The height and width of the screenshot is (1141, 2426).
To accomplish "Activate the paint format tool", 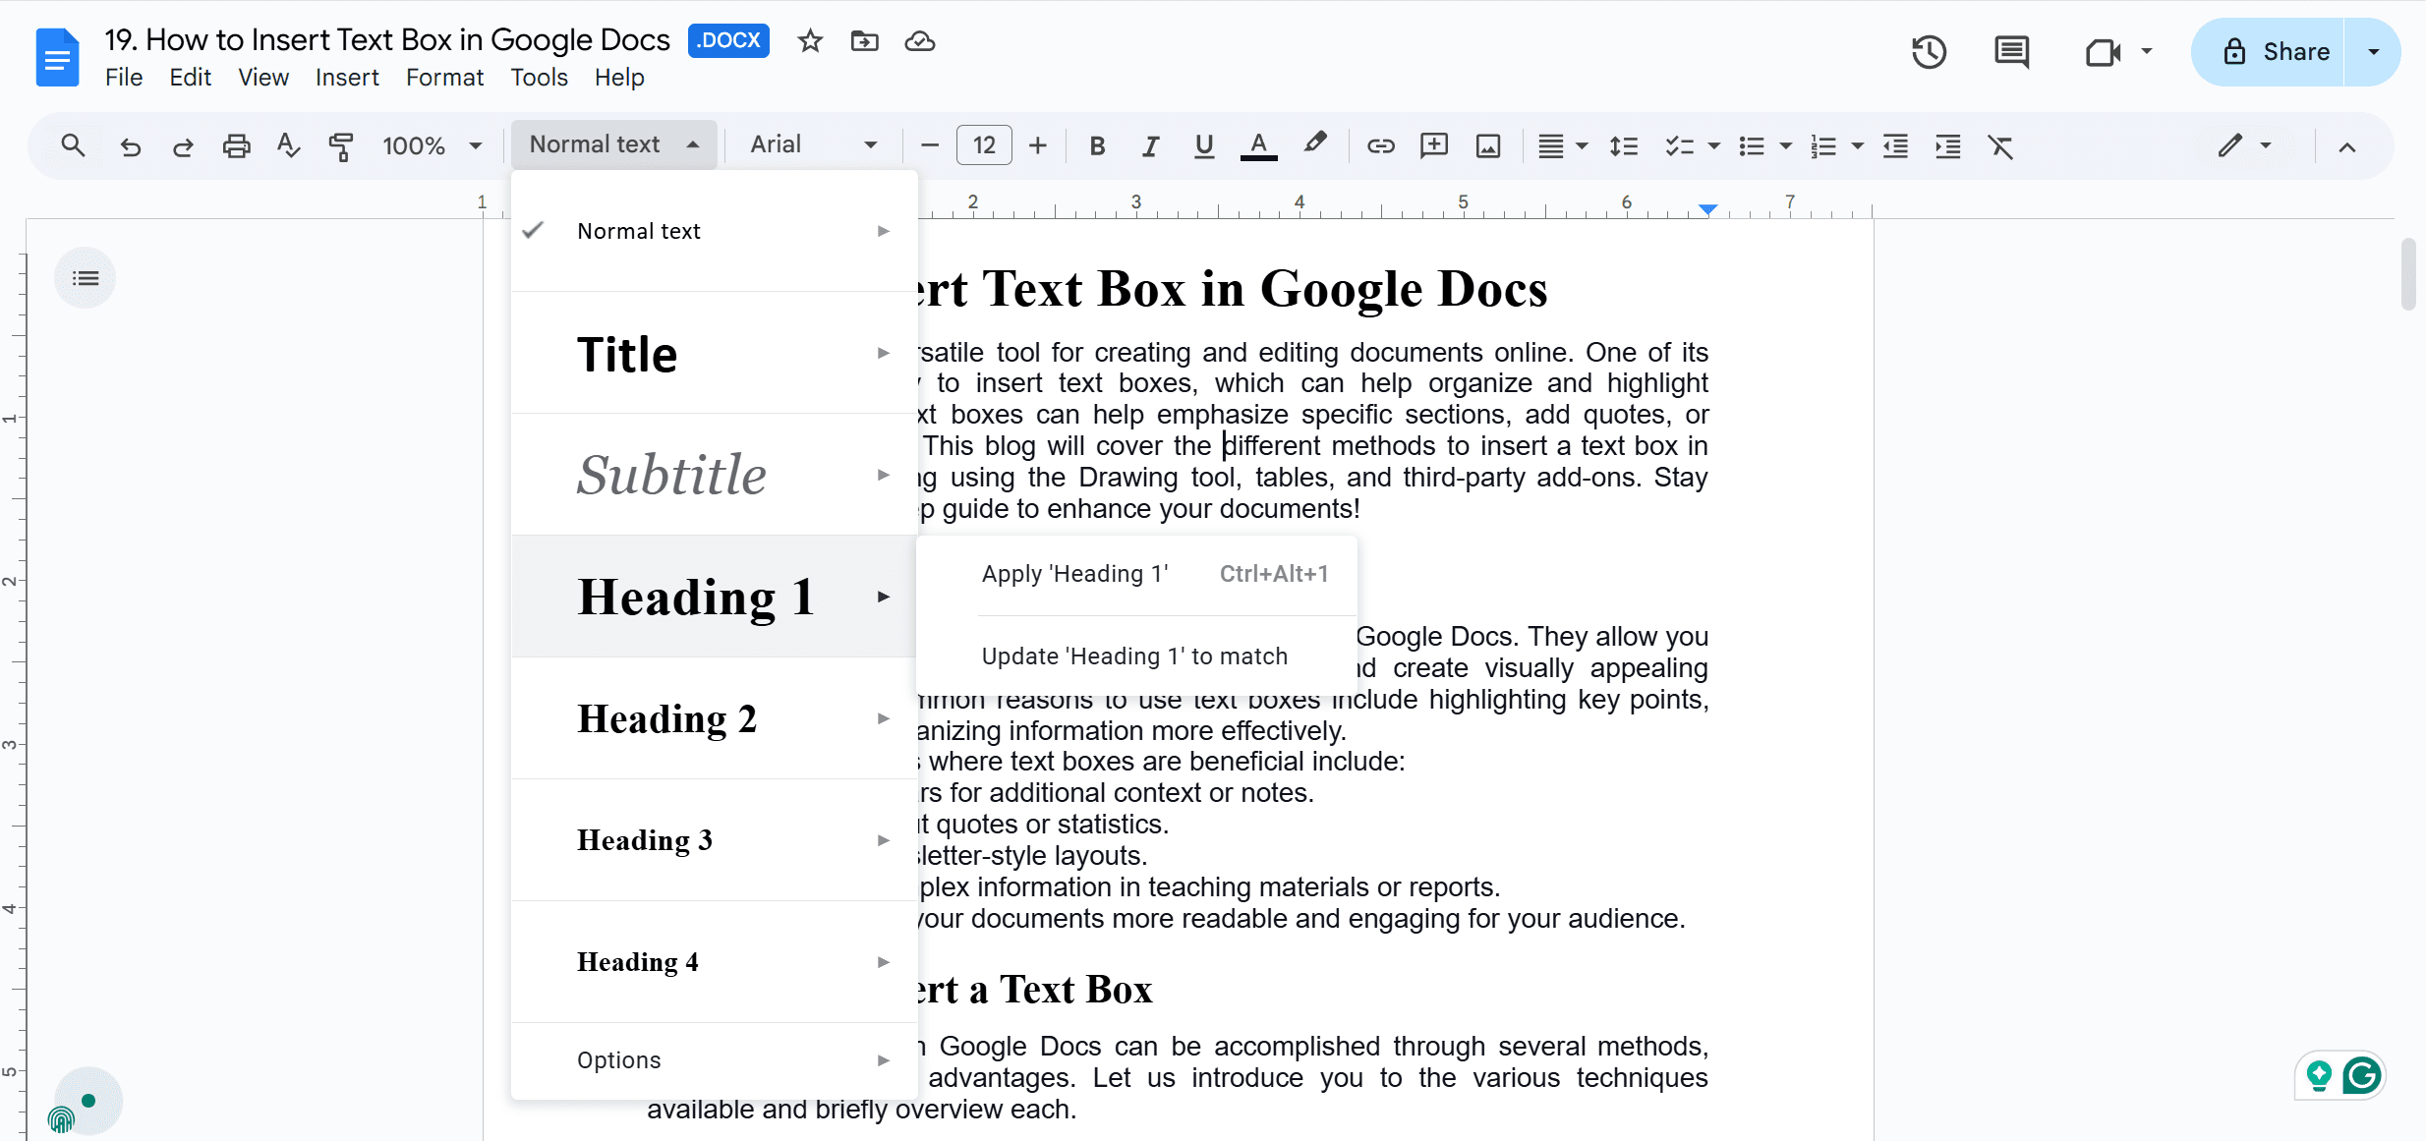I will pos(341,146).
